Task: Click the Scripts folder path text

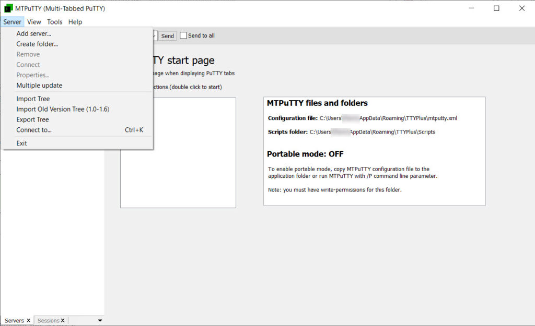Action: (x=372, y=132)
